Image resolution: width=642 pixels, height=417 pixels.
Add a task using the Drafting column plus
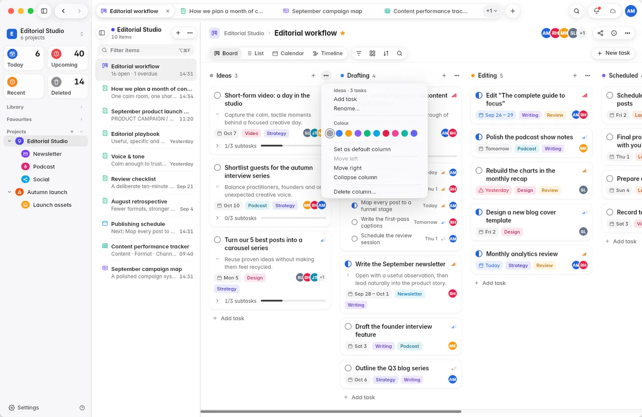pos(444,76)
